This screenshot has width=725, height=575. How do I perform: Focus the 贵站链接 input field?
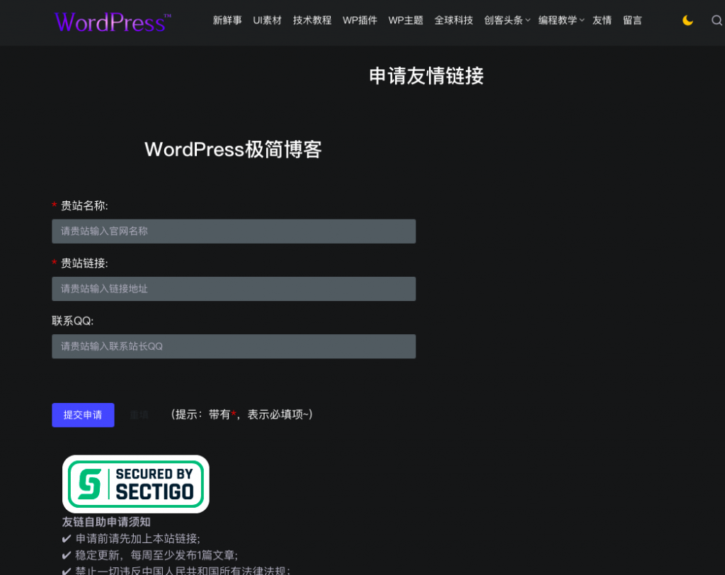point(234,289)
